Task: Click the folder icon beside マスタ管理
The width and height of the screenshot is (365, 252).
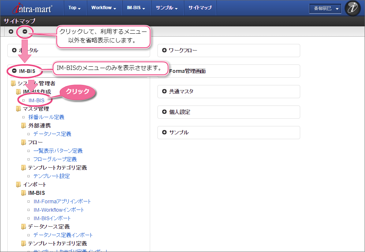Action: [18, 109]
